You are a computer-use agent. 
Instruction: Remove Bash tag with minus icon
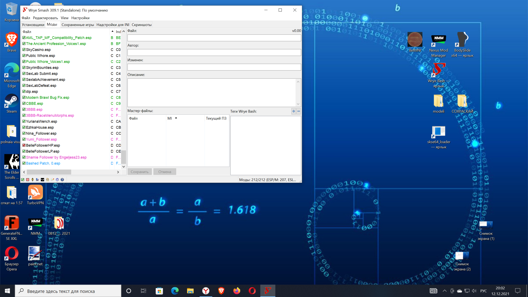299,111
